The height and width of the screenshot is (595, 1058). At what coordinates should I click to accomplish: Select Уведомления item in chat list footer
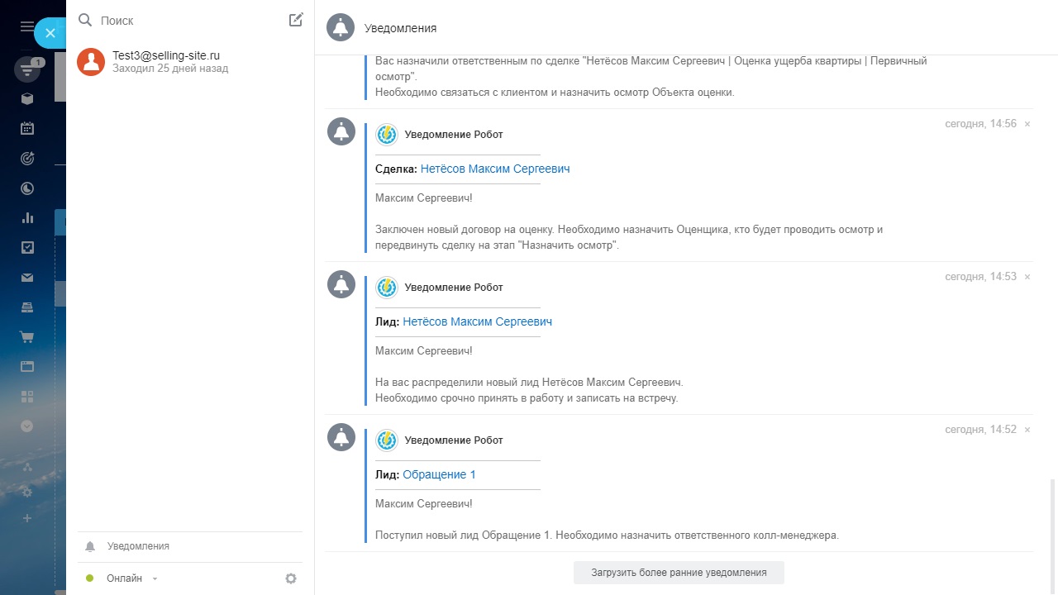(138, 546)
